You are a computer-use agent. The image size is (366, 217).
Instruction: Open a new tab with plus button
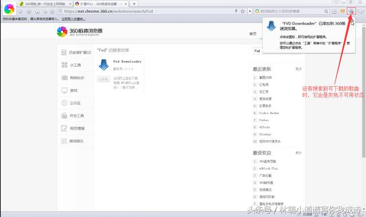[134, 4]
